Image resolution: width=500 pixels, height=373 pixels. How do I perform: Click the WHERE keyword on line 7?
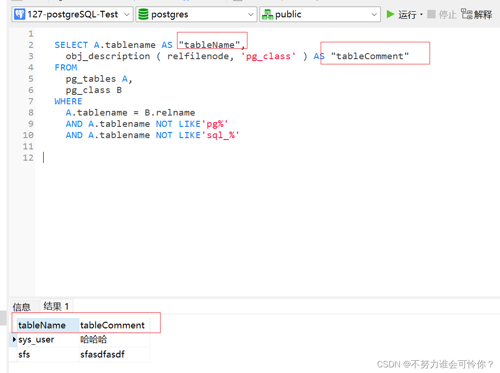coord(68,101)
